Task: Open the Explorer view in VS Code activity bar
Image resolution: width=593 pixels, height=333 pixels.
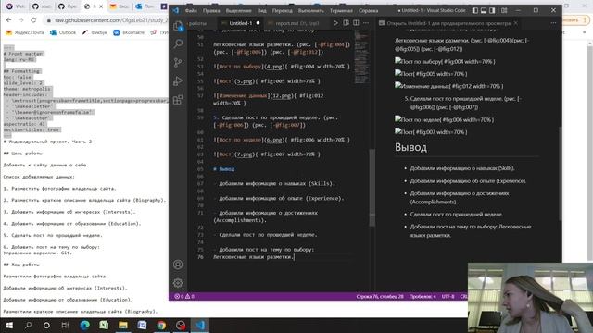Action: pos(178,25)
